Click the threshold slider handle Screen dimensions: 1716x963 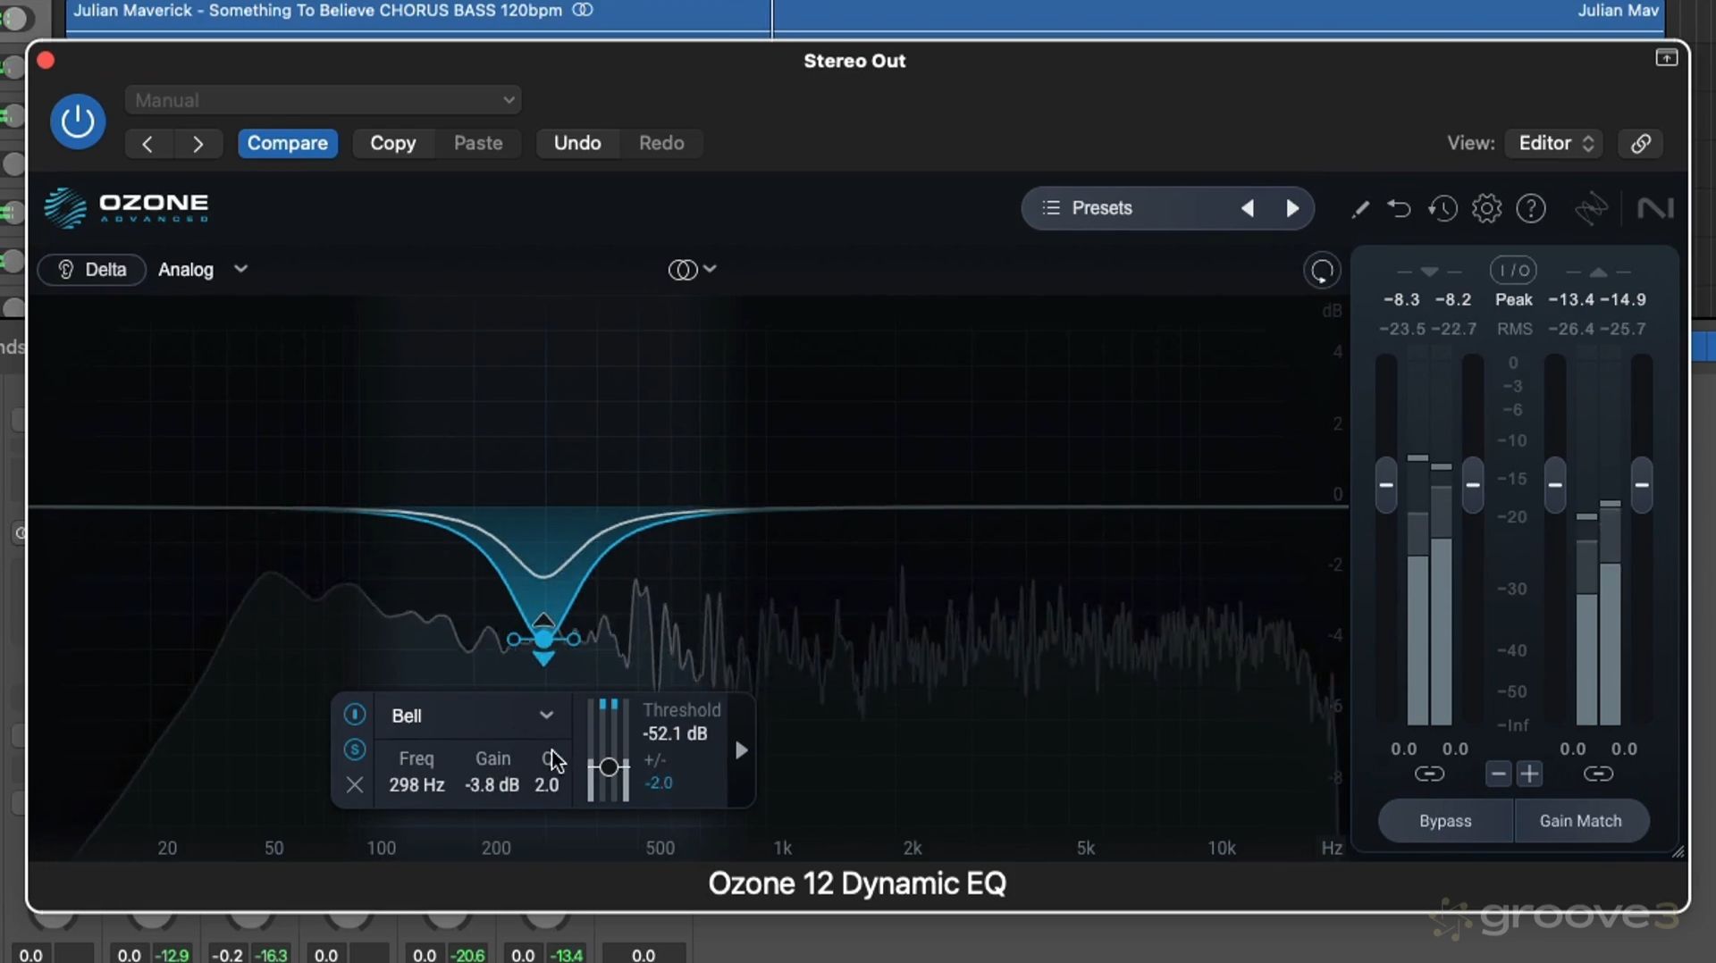[609, 766]
